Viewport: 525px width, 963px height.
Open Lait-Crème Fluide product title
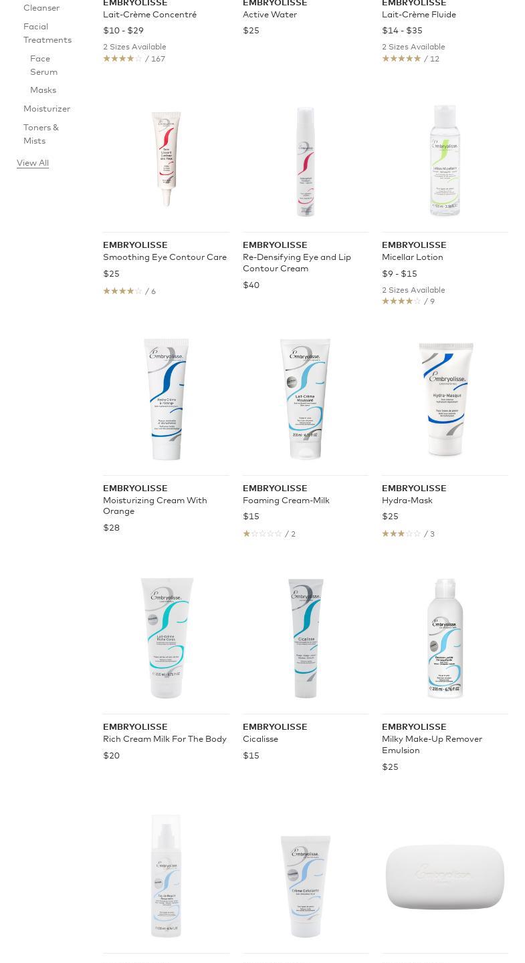tap(419, 15)
